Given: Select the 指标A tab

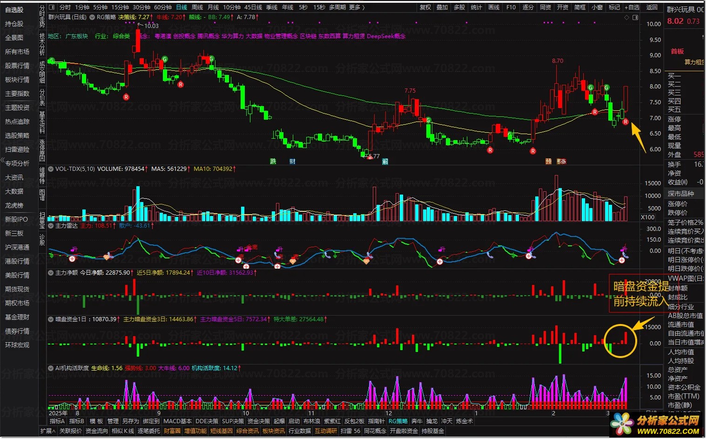Looking at the screenshot, I should [x=57, y=421].
